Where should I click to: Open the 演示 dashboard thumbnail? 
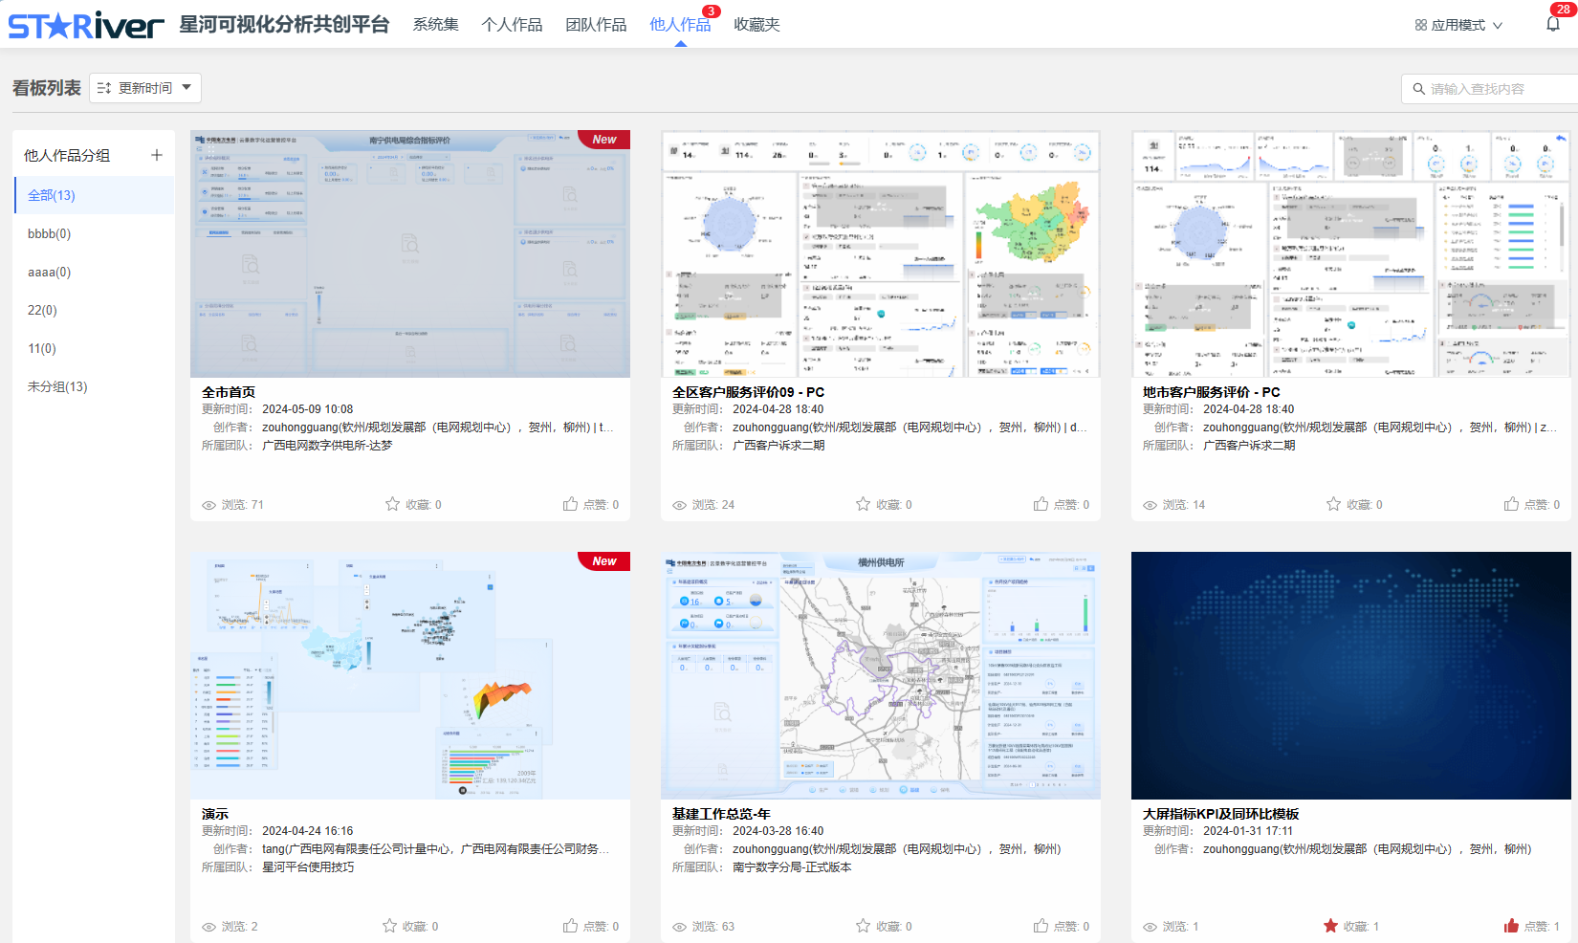pos(410,675)
